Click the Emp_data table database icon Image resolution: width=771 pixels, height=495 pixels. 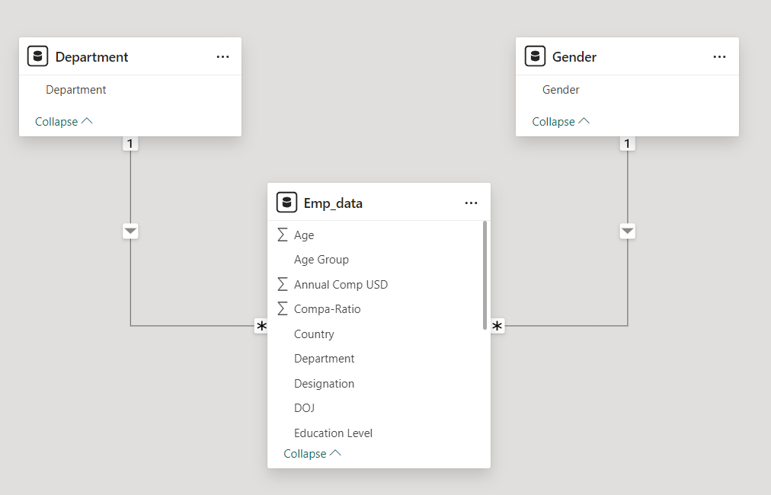pyautogui.click(x=286, y=203)
